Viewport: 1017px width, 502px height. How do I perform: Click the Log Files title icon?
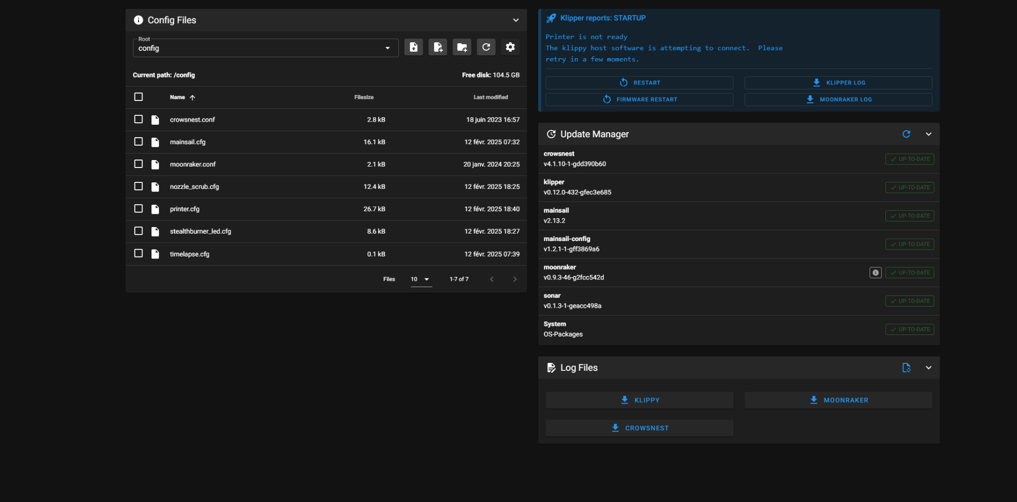(551, 368)
